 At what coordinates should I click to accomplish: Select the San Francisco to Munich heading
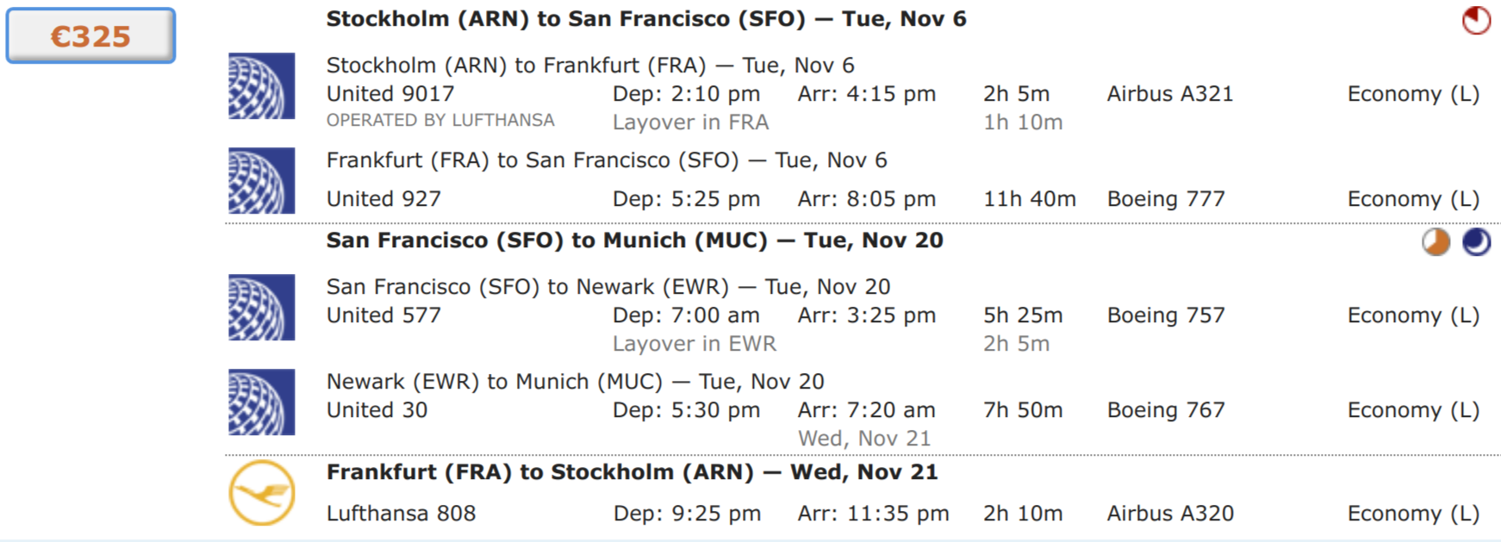(634, 240)
